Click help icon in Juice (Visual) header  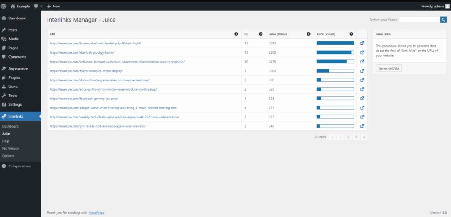point(351,34)
